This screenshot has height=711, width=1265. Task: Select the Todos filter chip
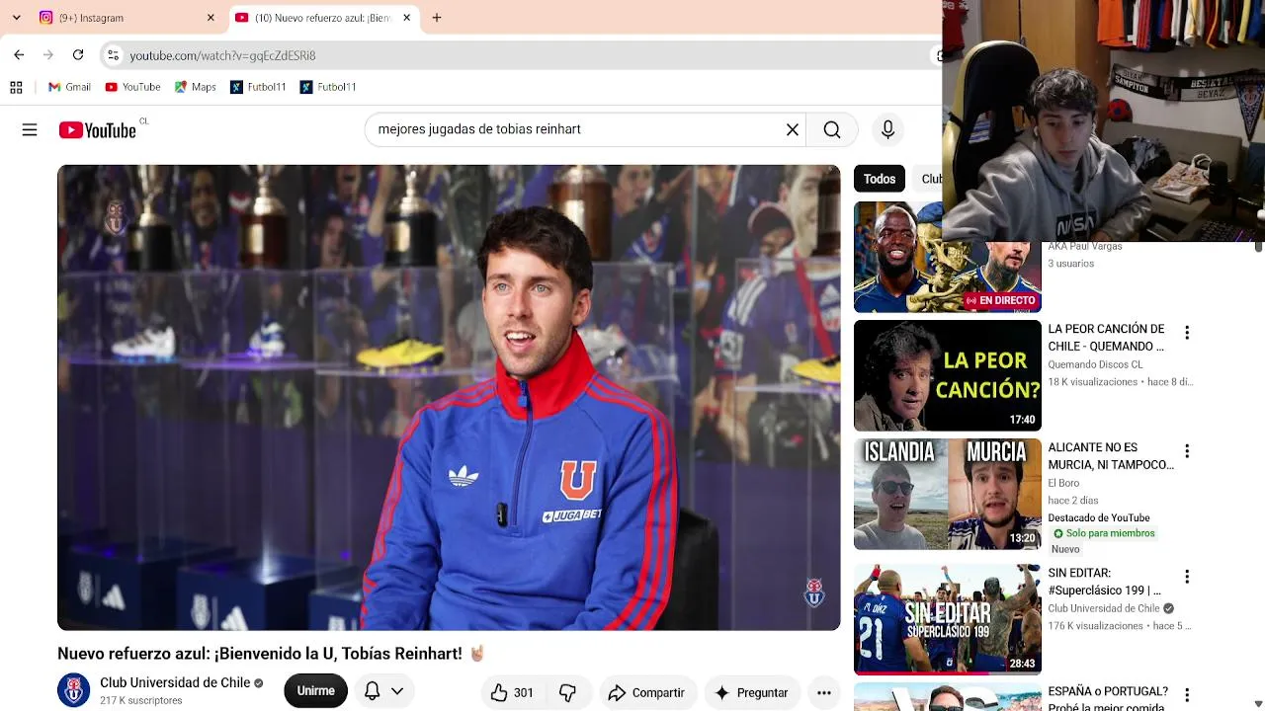click(x=880, y=179)
